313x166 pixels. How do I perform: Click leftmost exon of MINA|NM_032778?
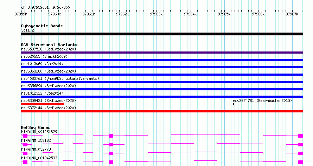pos(25,153)
